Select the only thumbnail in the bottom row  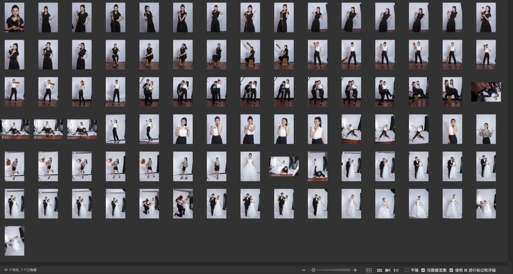14,241
